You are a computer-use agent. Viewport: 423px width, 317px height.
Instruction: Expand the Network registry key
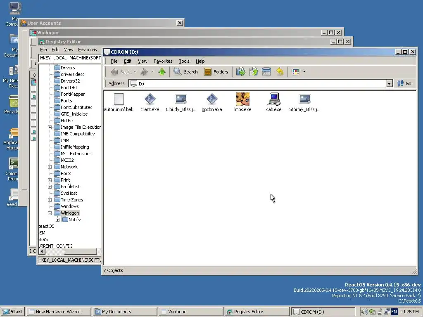[50, 167]
